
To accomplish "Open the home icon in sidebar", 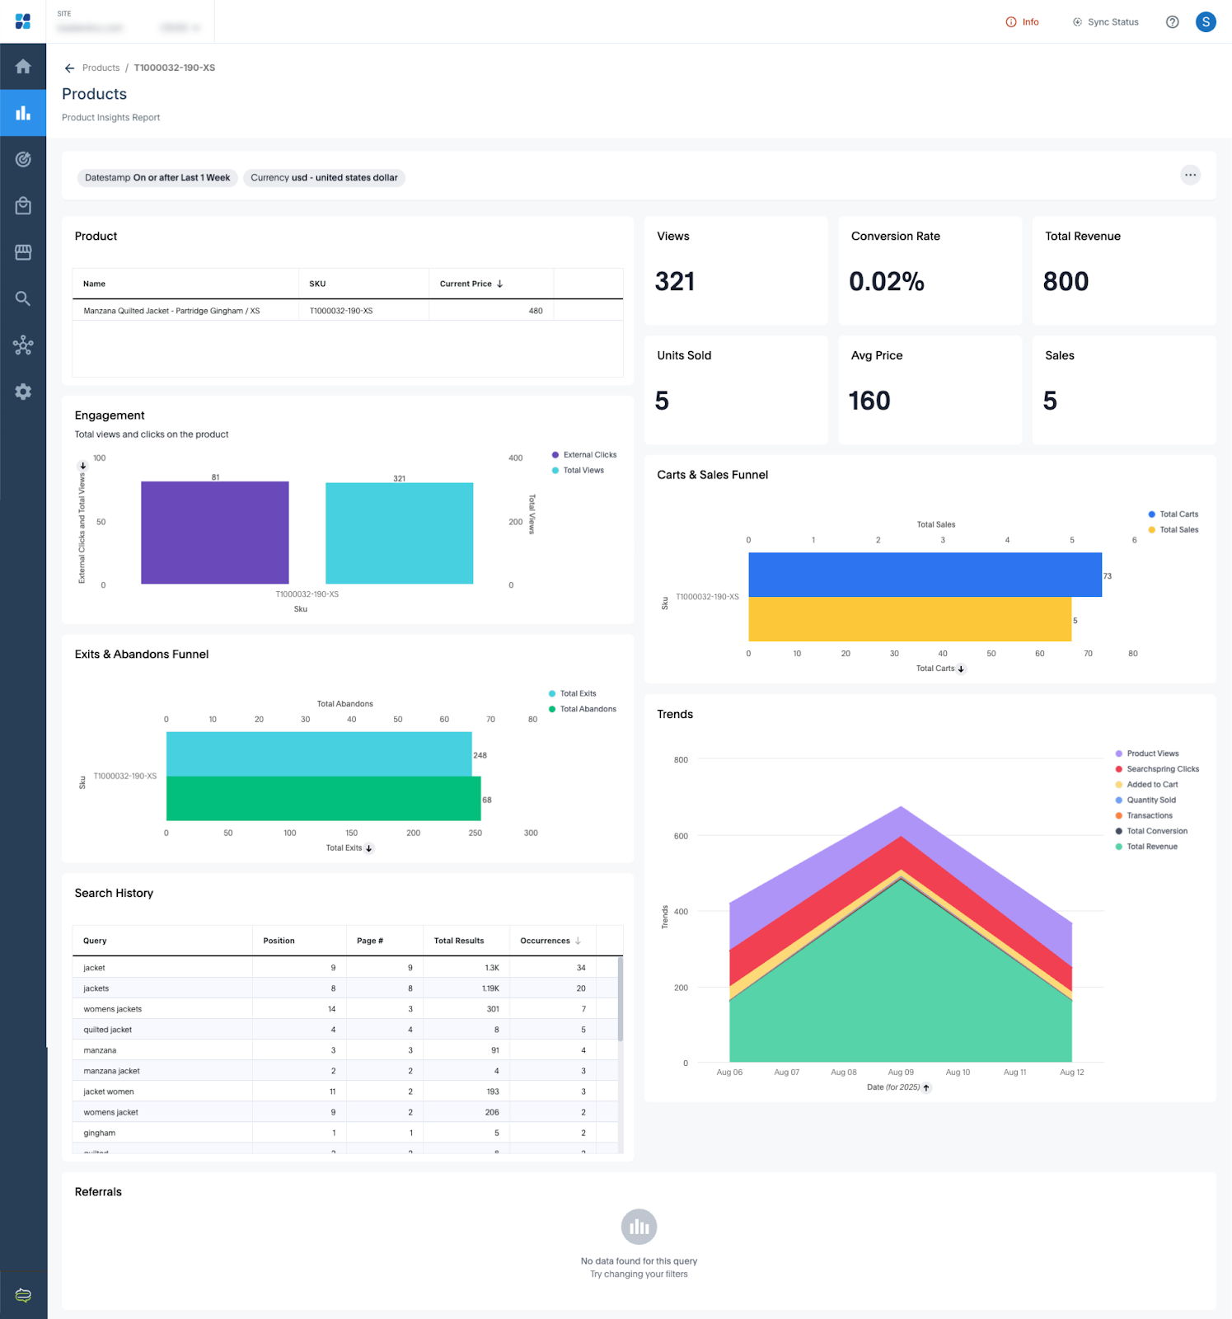I will click(x=23, y=66).
